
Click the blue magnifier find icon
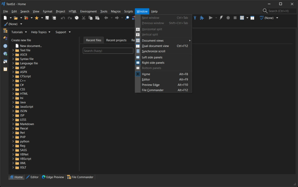click(127, 18)
